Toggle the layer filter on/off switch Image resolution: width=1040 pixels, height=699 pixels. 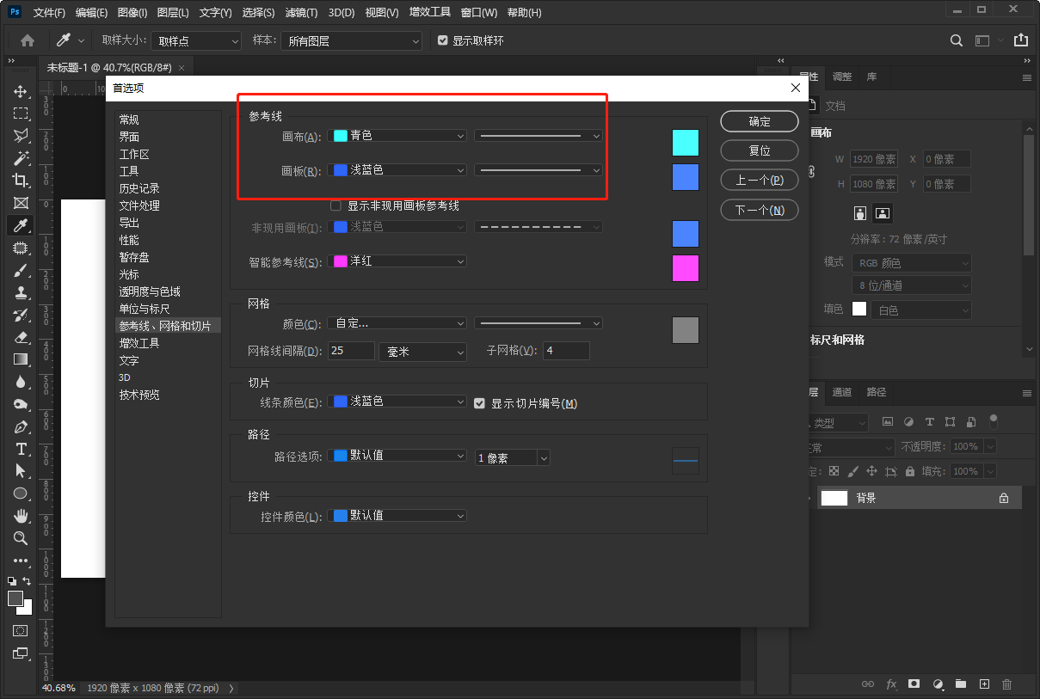click(x=994, y=421)
